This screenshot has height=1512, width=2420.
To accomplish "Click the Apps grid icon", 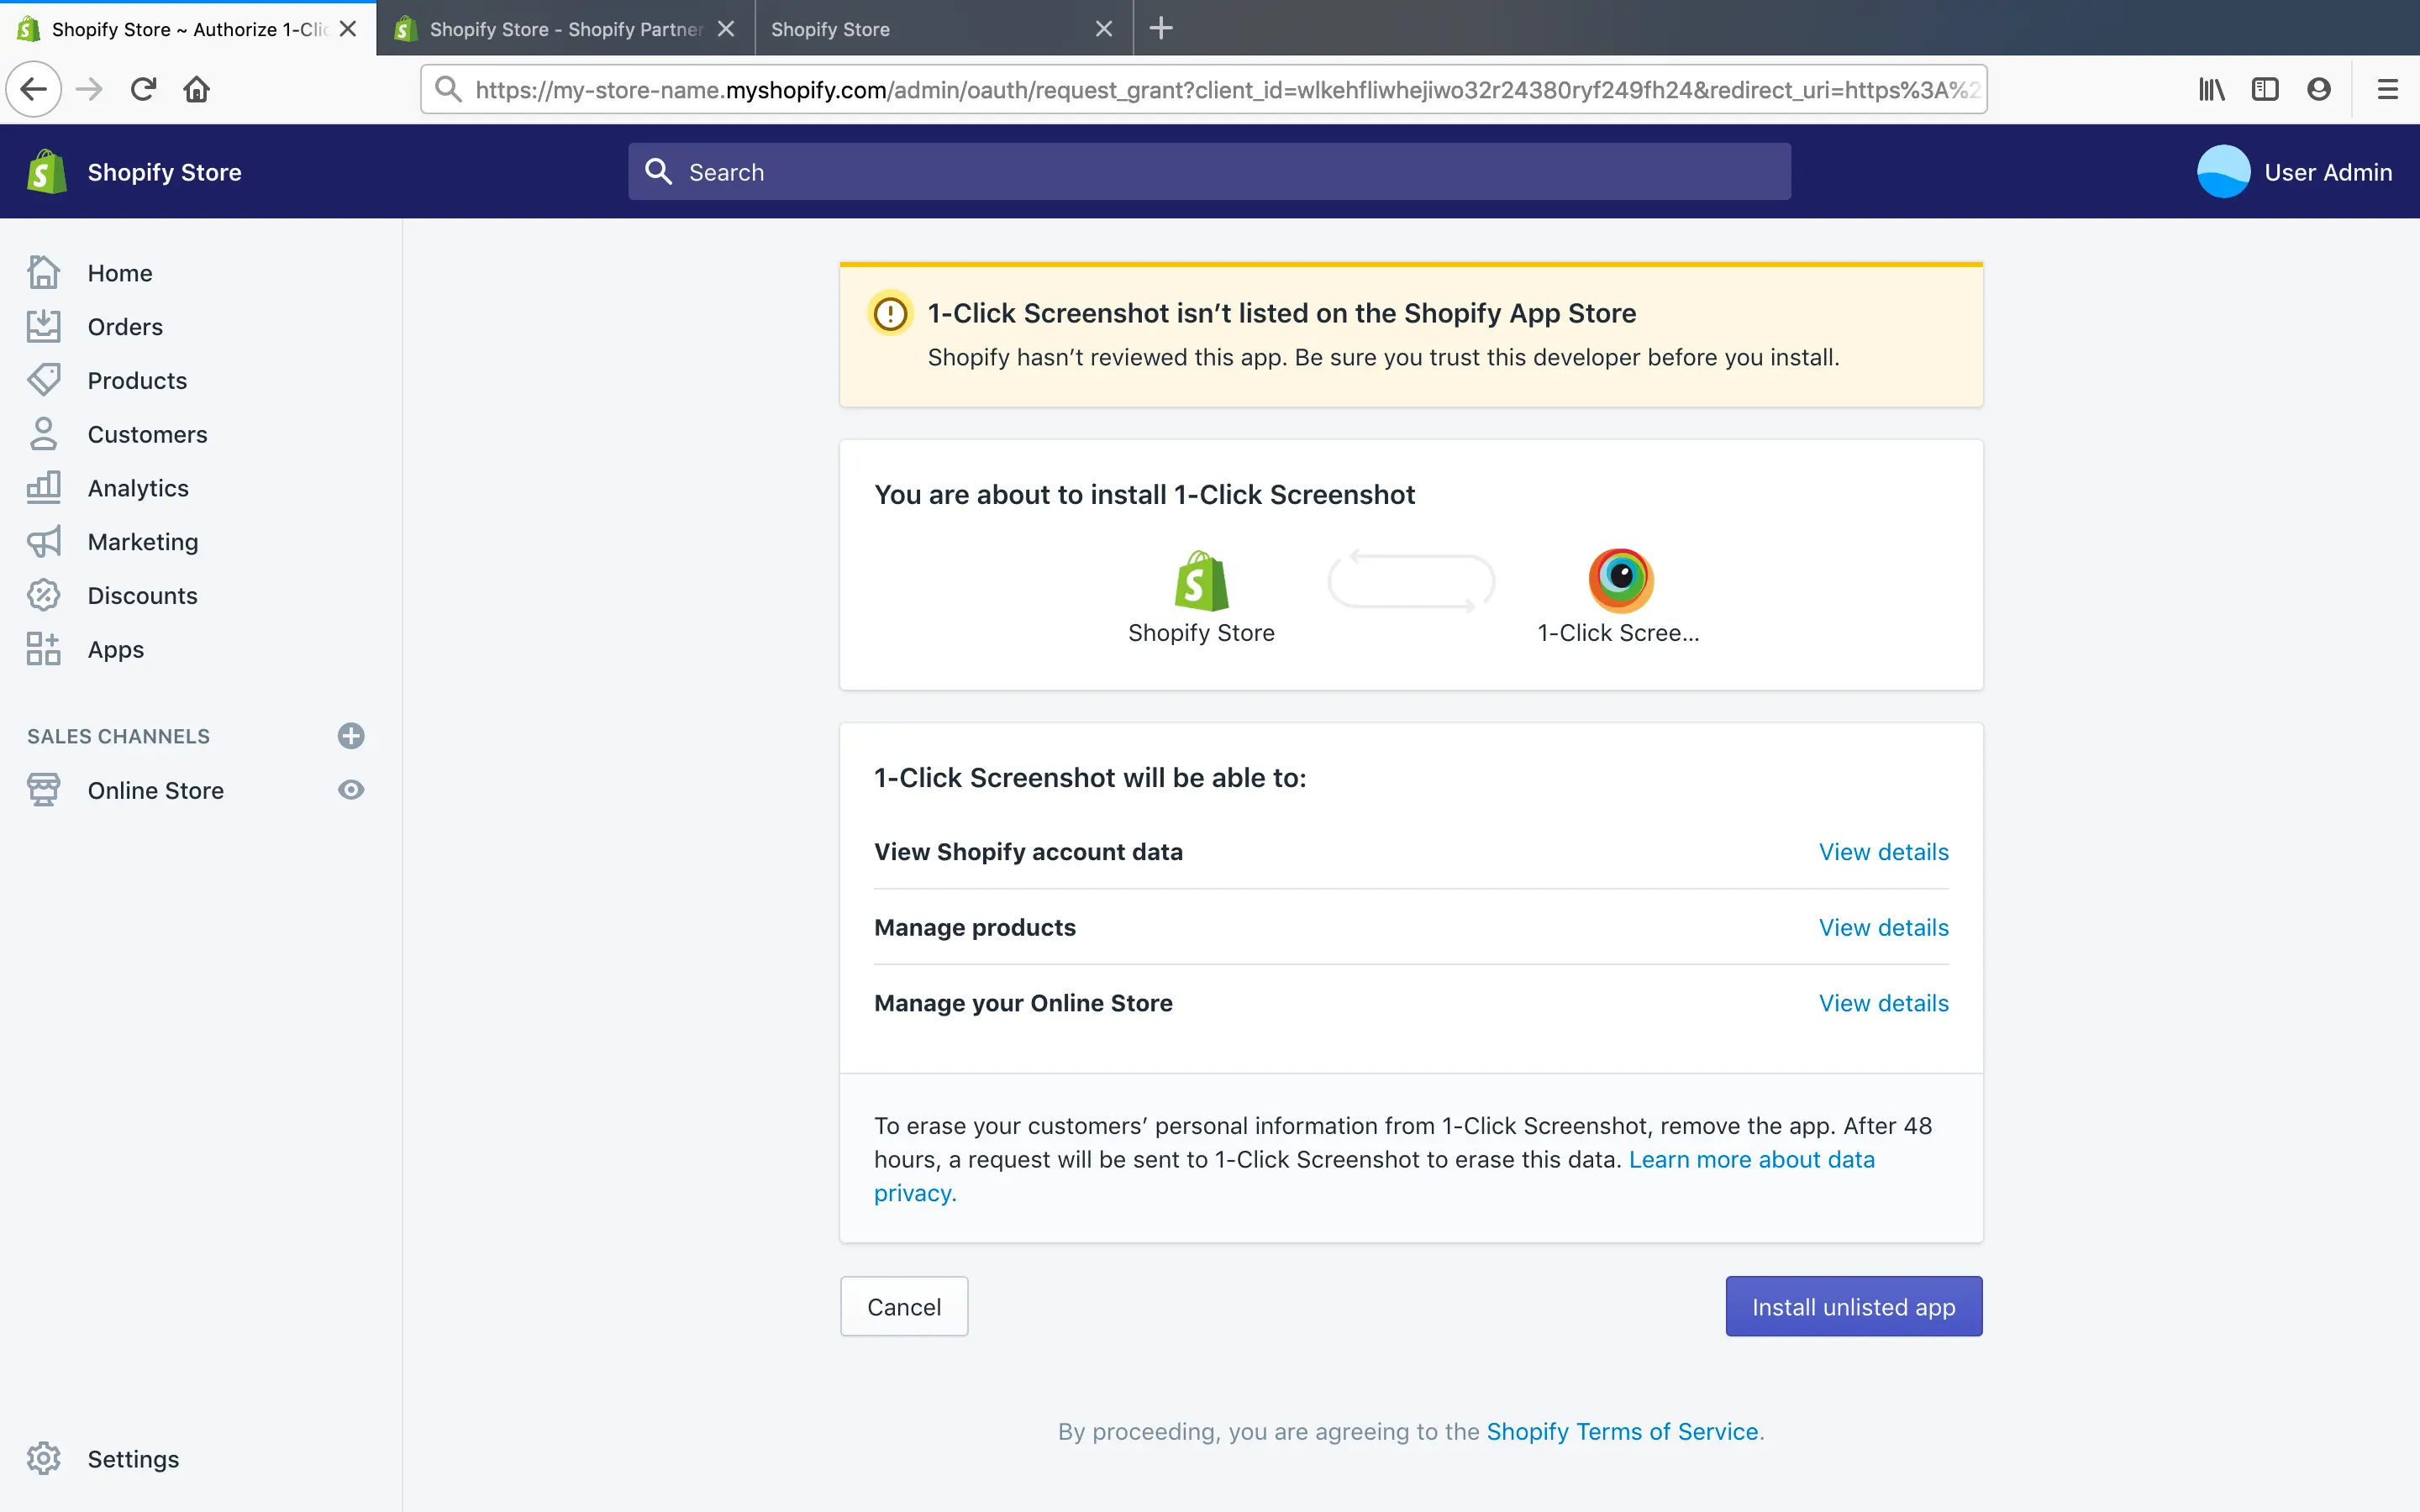I will [x=43, y=649].
